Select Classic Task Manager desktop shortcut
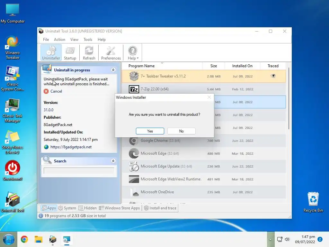Viewport: 329px width, 247px height. coord(13,111)
